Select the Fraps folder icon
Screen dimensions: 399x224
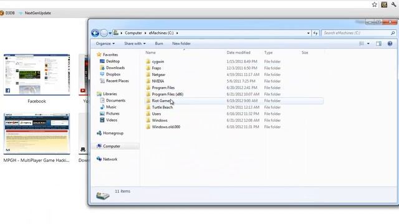[148, 68]
